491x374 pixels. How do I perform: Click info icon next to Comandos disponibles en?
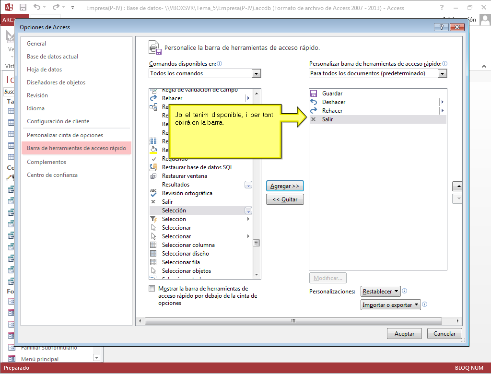[220, 64]
